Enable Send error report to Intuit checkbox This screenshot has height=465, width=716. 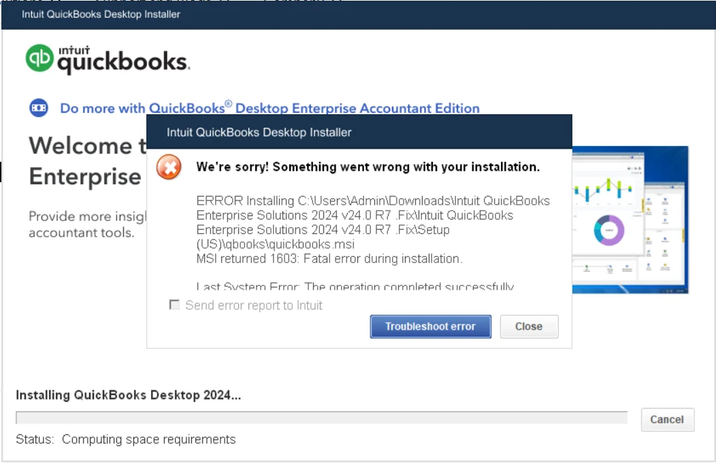[174, 305]
